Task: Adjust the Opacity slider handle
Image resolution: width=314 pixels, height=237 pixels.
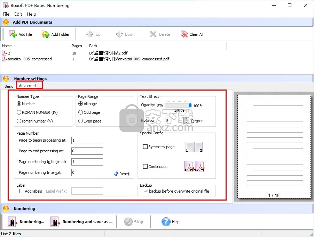Action: (190, 105)
